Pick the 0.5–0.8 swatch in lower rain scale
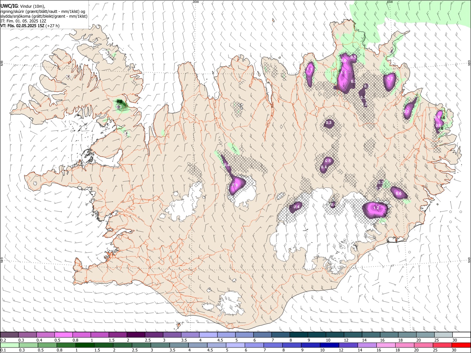Viewport: 471px width, 353px height. click(47, 345)
